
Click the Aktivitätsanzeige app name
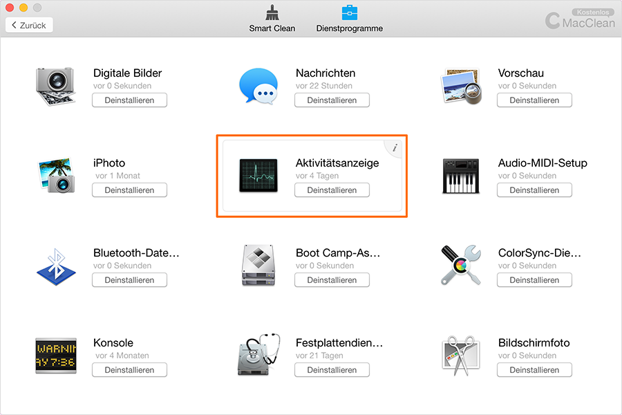pos(337,163)
